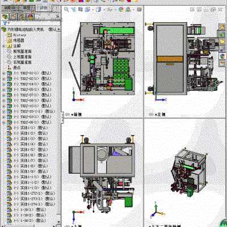This screenshot has width=227, height=227.
Task: Select part 实体1<9> in the tree
Action: pyautogui.click(x=27, y=171)
